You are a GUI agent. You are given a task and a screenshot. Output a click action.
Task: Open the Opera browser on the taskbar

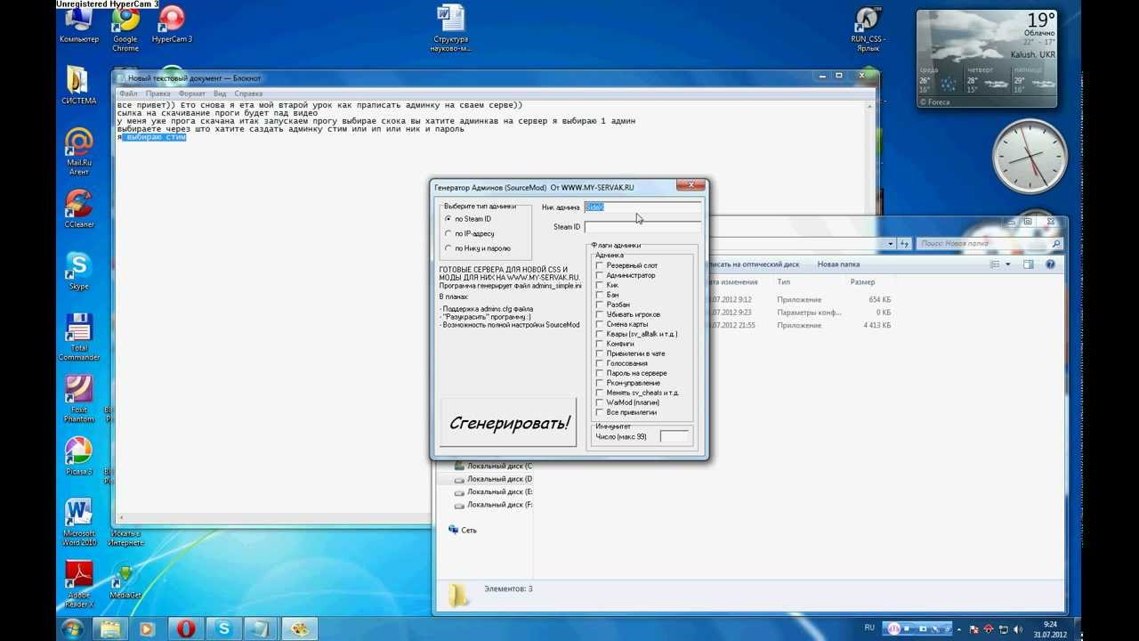186,629
